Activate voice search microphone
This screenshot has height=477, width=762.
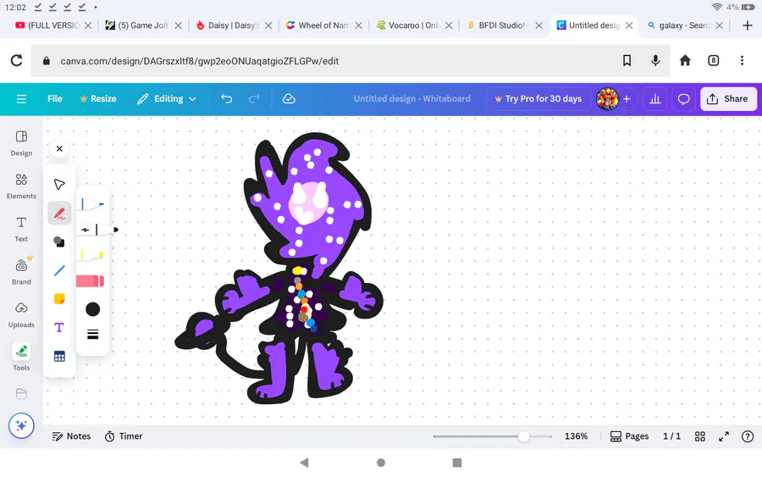tap(655, 60)
